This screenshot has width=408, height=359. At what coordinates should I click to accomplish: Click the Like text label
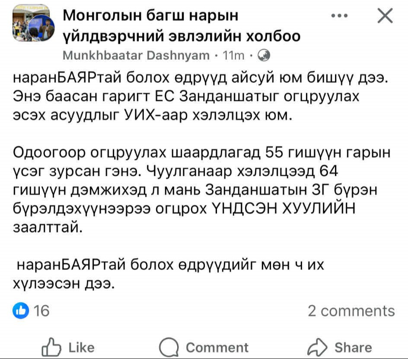81,347
